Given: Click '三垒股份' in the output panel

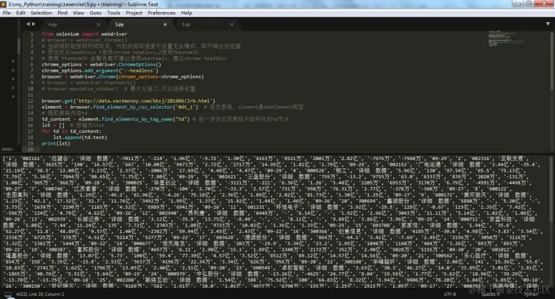Looking at the screenshot, I should pos(259,176).
